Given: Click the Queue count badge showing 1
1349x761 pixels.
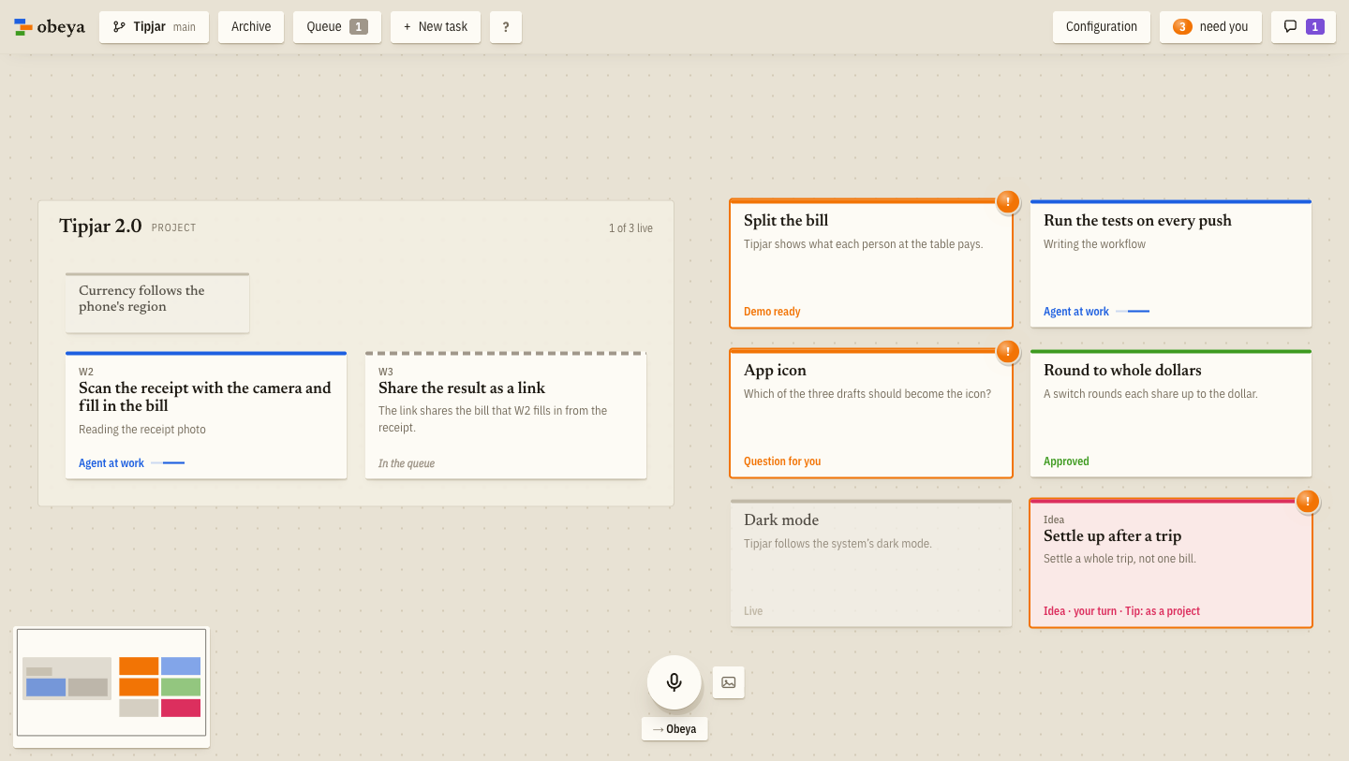Looking at the screenshot, I should pyautogui.click(x=359, y=27).
